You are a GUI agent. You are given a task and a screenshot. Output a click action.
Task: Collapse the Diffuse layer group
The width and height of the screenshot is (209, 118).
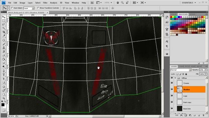pyautogui.click(x=175, y=78)
